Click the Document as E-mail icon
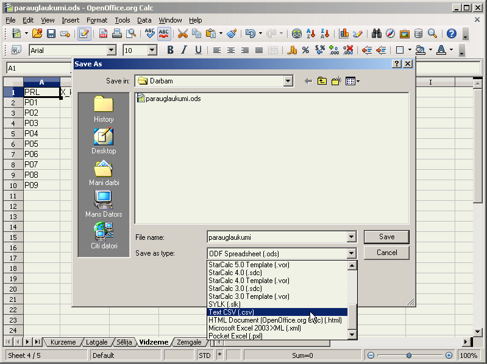The width and height of the screenshot is (487, 364). 65,33
